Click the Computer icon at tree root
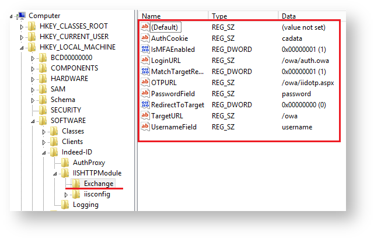The image size is (374, 239). [22, 16]
